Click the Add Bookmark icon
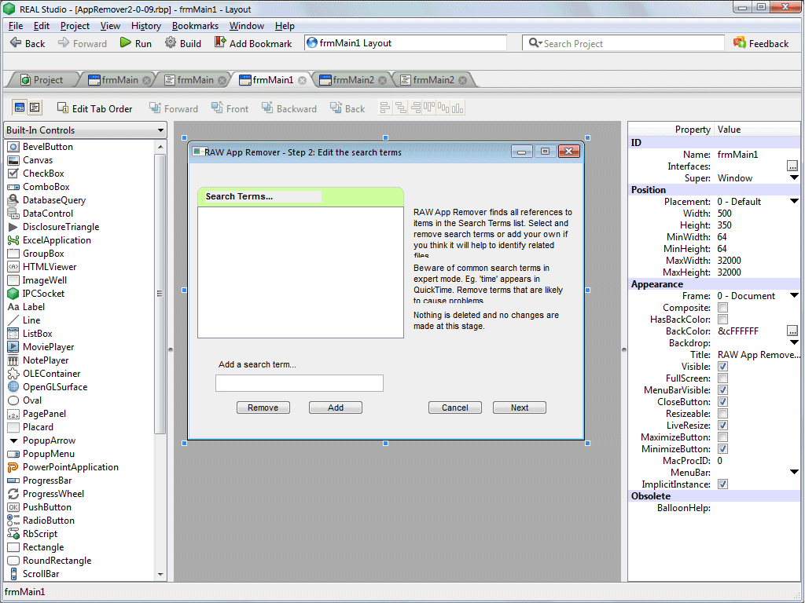The height and width of the screenshot is (603, 805). (220, 43)
